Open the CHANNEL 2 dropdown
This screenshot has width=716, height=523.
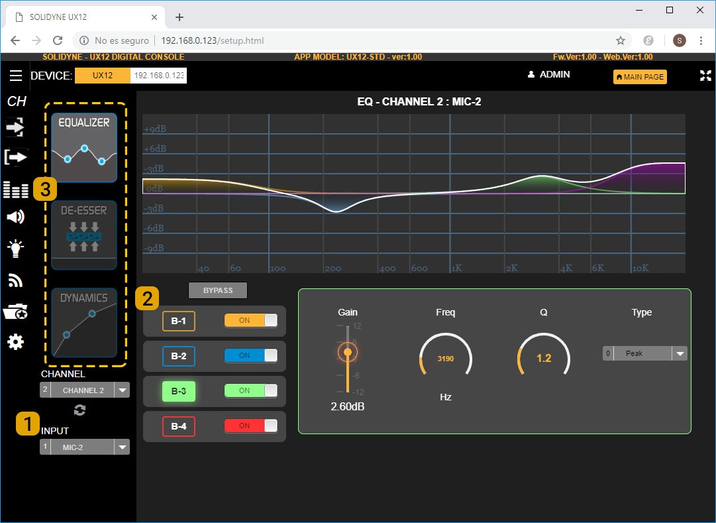click(124, 390)
